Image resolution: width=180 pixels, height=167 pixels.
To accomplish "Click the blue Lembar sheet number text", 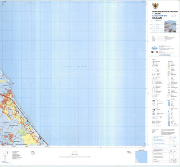I will tap(159, 16).
